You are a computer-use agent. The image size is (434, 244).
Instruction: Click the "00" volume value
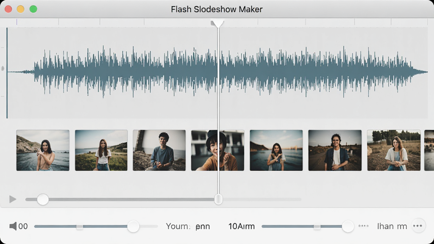click(x=23, y=226)
